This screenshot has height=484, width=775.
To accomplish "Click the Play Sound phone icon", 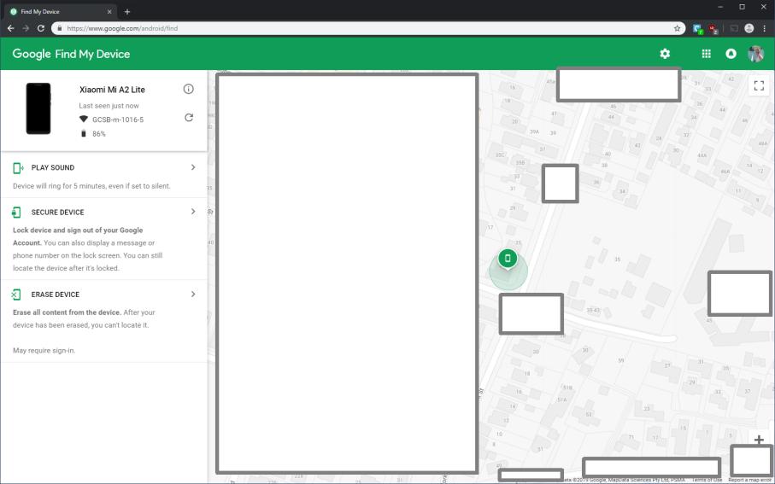I will [18, 168].
